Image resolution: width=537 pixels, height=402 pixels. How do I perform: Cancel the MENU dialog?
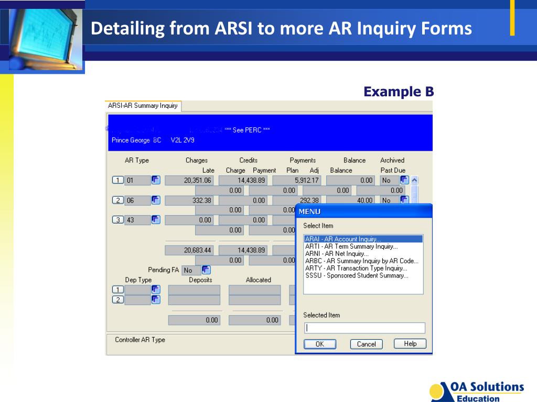[x=366, y=344]
